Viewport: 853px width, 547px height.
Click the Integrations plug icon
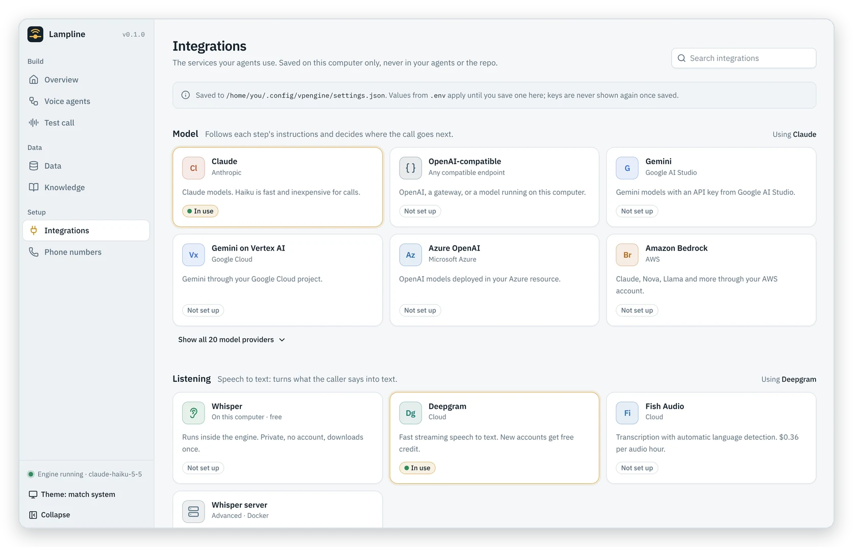click(x=34, y=231)
